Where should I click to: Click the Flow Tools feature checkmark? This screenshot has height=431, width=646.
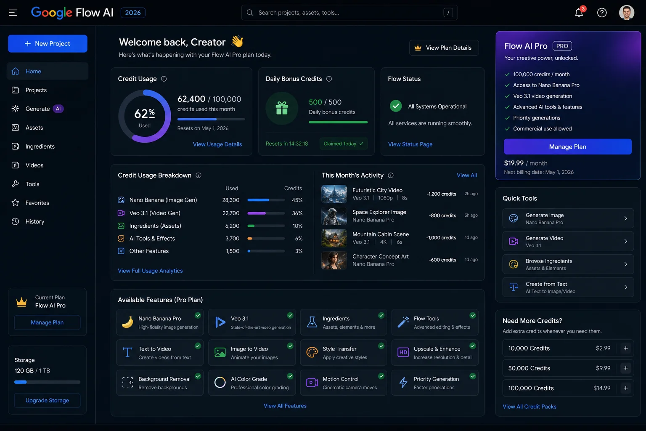(473, 316)
